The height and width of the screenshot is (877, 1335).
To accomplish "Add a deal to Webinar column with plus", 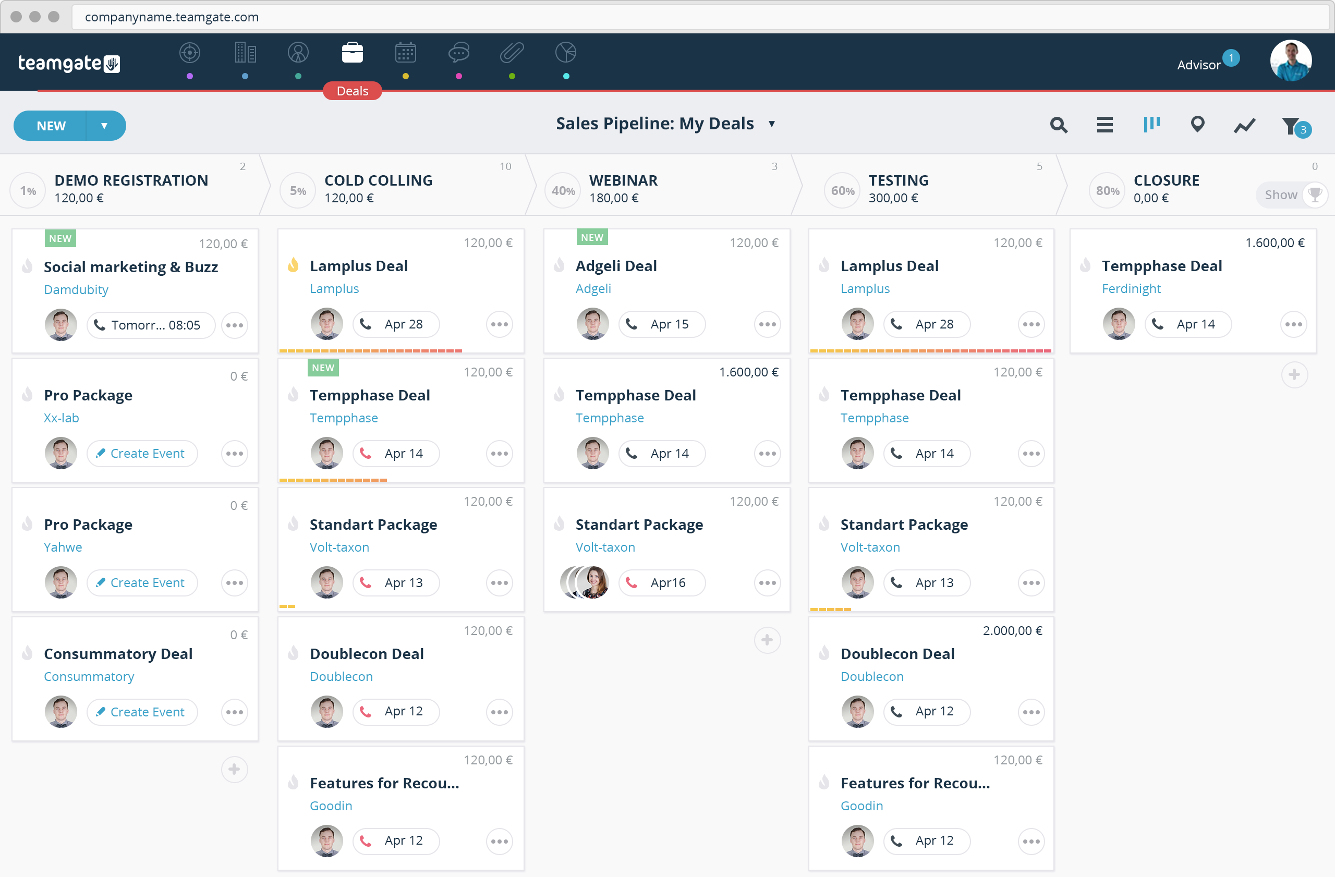I will [767, 640].
